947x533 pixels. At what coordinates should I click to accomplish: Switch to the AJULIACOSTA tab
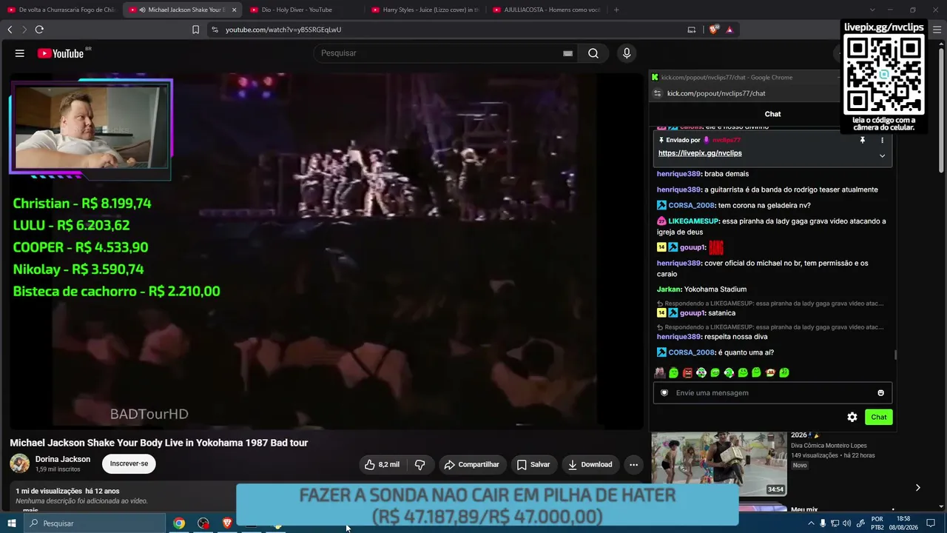coord(546,10)
